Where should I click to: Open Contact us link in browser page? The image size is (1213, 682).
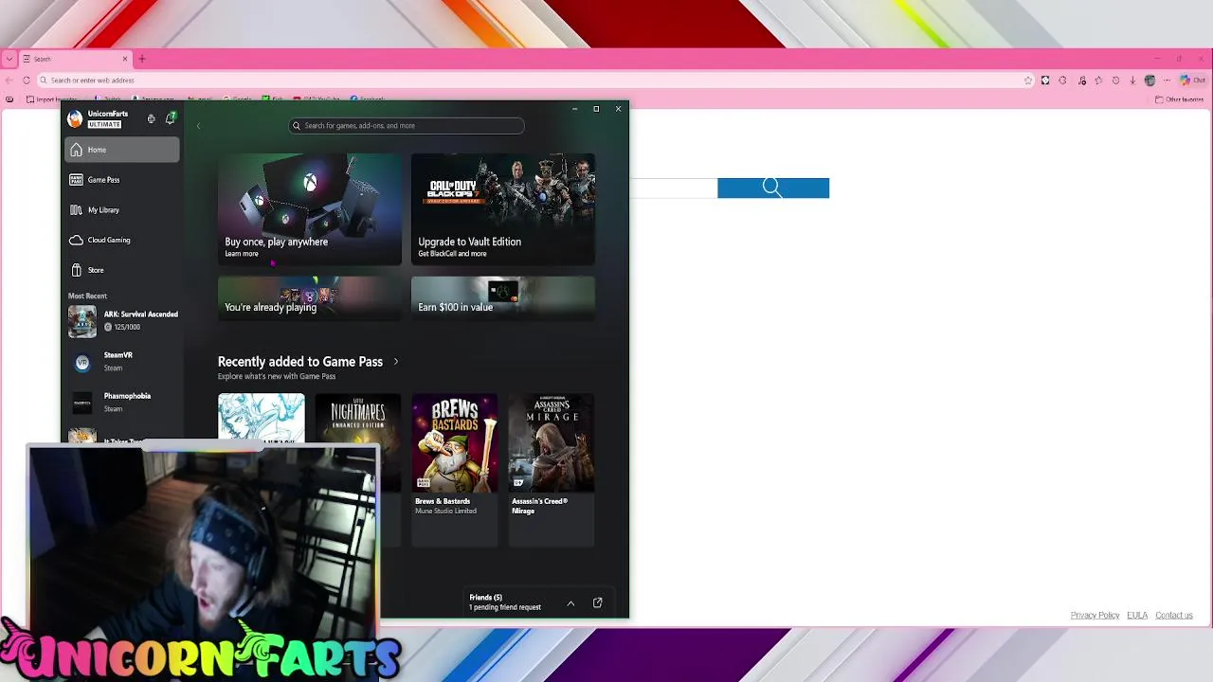1173,616
